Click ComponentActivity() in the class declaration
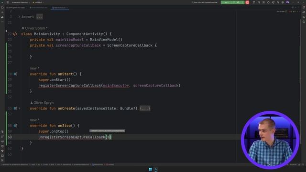Image resolution: width=306 pixels, height=172 pixels. tap(87, 34)
